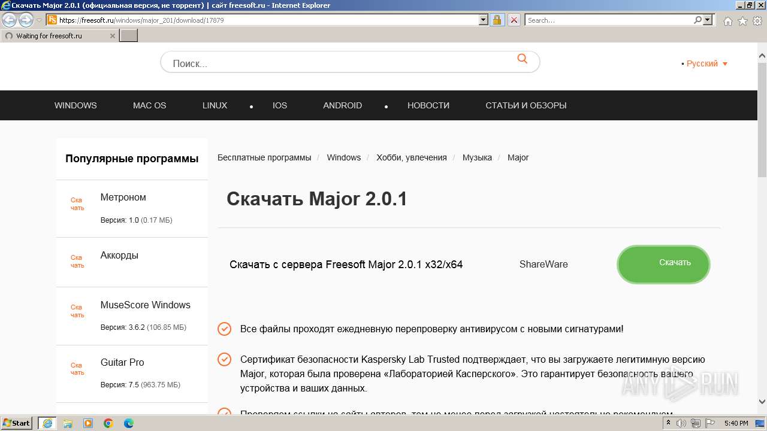Click Internet Explorer taskbar icon

click(47, 423)
